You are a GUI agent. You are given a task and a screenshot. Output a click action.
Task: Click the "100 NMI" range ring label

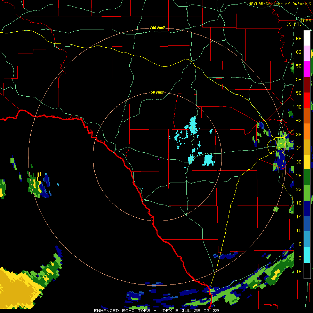click(x=157, y=28)
